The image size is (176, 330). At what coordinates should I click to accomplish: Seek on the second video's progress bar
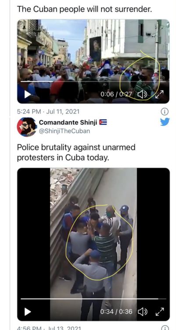(93, 299)
